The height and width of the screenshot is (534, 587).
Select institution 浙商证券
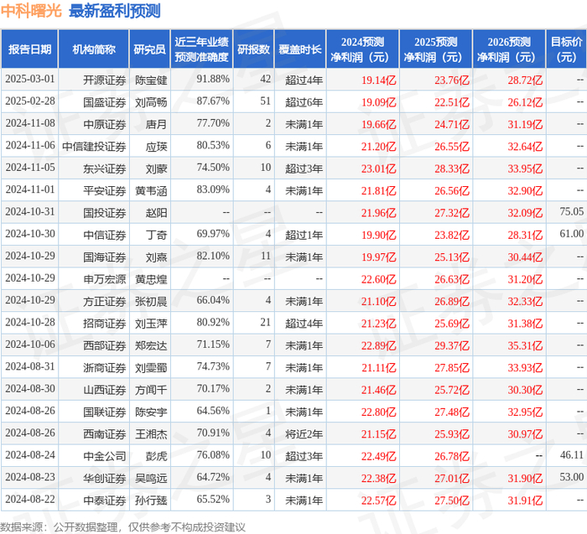tap(105, 367)
